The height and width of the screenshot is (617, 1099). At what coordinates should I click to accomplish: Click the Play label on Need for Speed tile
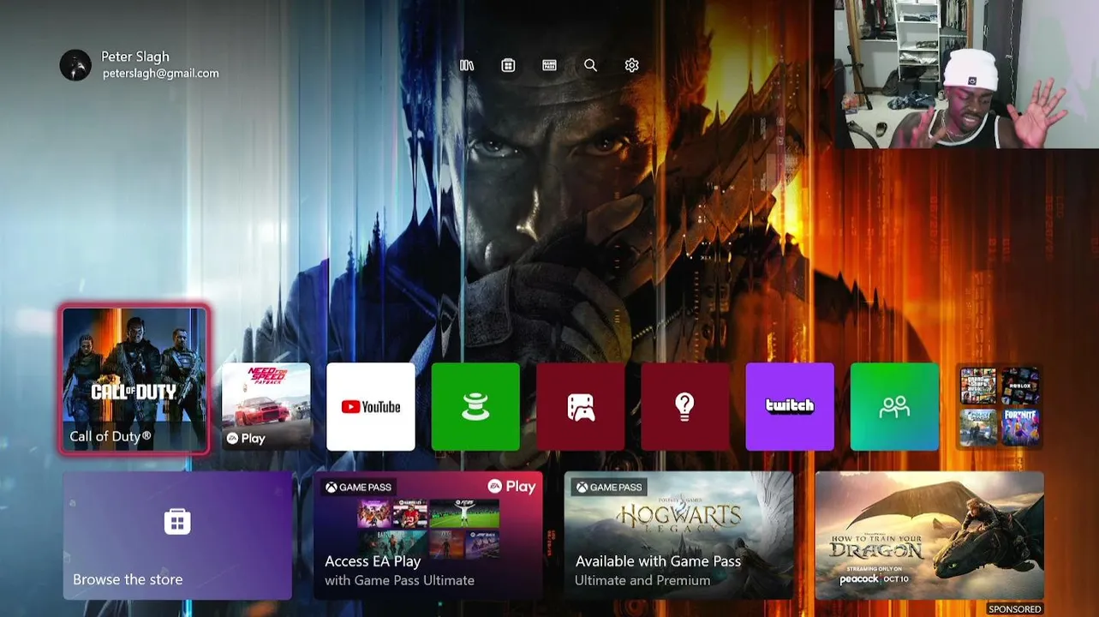[x=246, y=438]
